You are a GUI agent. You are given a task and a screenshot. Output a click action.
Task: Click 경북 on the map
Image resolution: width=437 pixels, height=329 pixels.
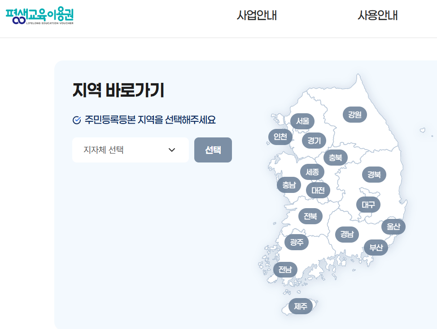(x=374, y=175)
